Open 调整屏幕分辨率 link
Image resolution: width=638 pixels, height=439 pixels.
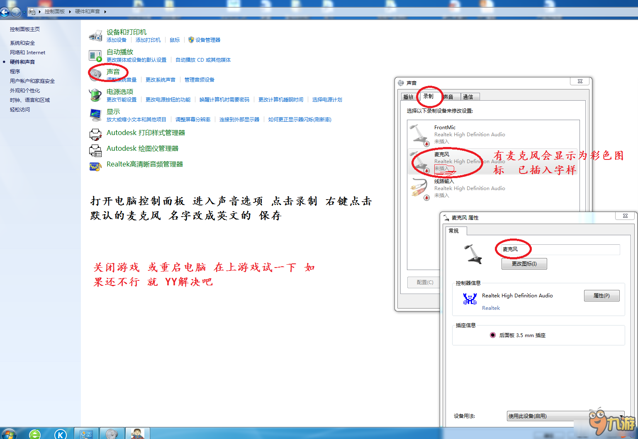click(193, 120)
